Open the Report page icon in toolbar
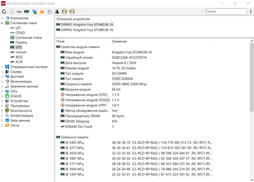The width and height of the screenshot is (254, 182). point(11,12)
